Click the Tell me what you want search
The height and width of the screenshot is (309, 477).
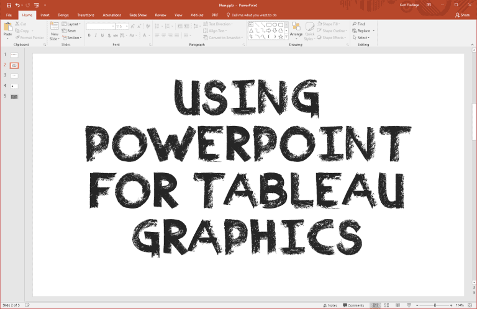[252, 15]
